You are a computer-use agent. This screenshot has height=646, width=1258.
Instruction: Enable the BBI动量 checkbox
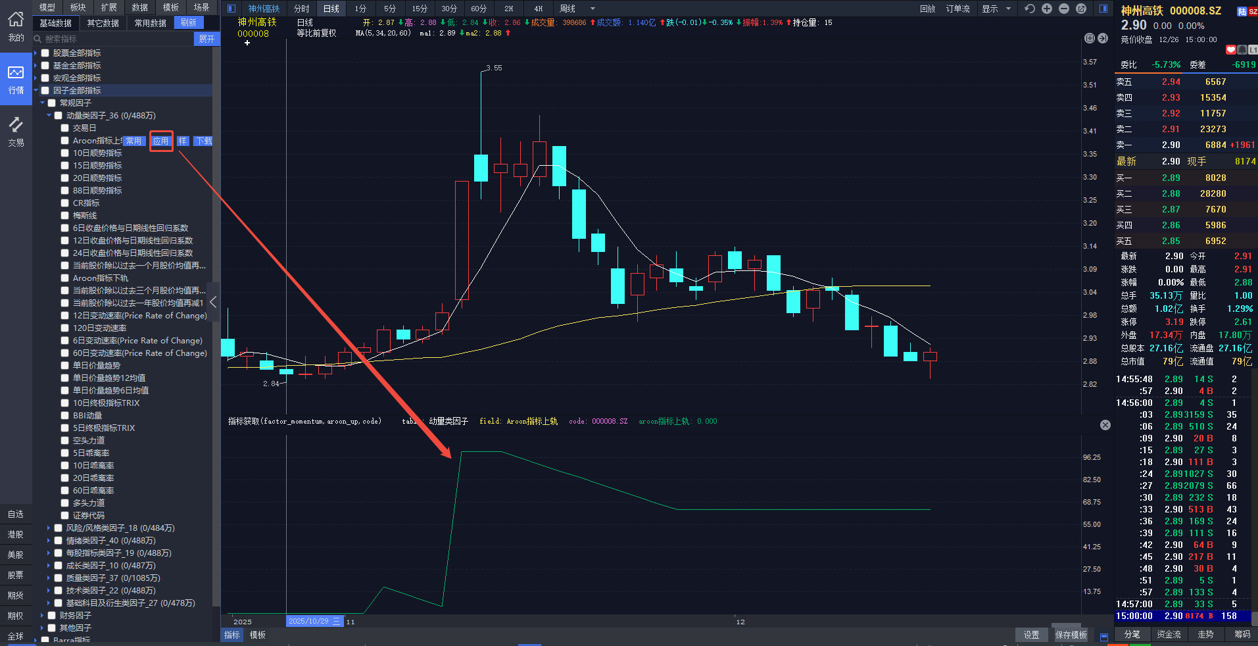click(x=65, y=416)
